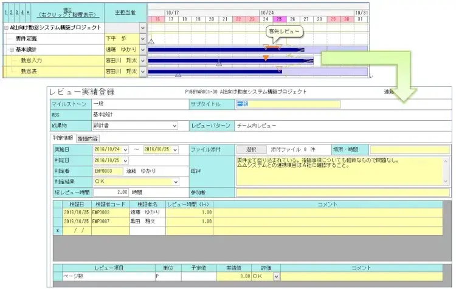
Task: Click the 主担当者 column header link
Action: coord(125,12)
